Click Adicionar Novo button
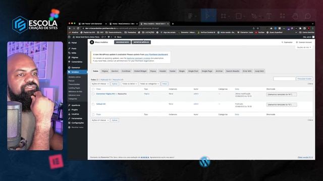Screen dimensions: 323x181 [122, 42]
